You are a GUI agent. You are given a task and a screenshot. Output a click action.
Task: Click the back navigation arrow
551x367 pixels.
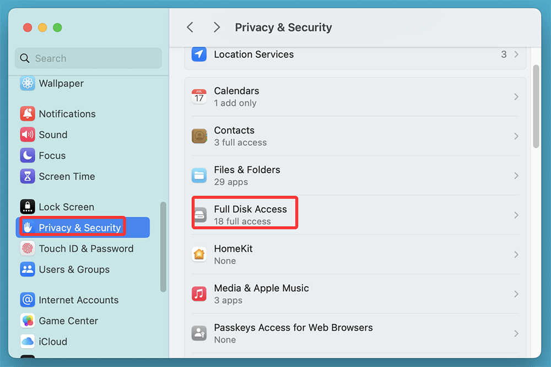tap(190, 27)
